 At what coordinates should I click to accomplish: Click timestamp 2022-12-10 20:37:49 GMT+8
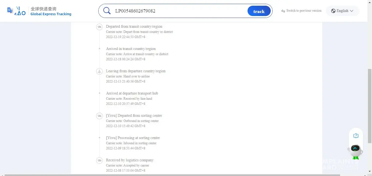click(x=126, y=104)
